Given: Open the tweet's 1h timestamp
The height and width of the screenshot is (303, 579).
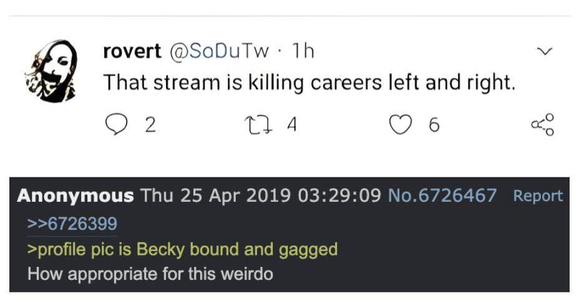Looking at the screenshot, I should (x=303, y=51).
